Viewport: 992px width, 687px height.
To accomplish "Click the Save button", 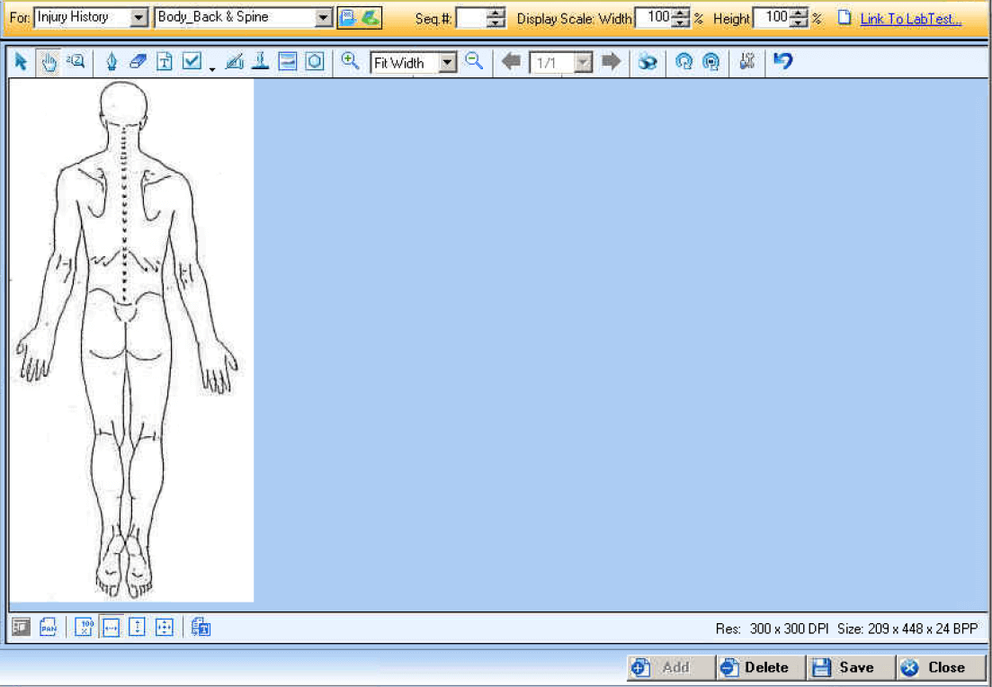I will click(x=852, y=667).
